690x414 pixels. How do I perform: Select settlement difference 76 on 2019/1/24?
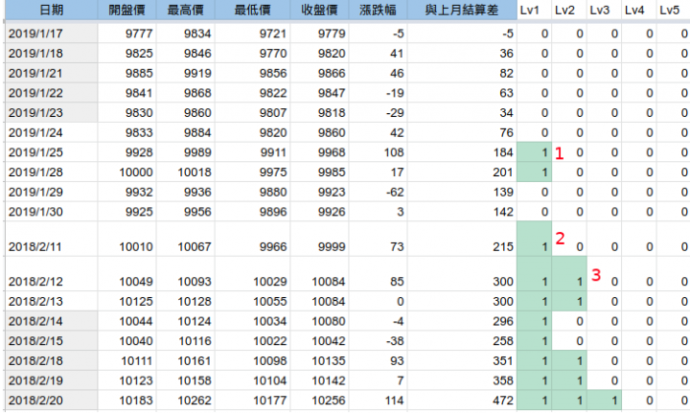[462, 132]
